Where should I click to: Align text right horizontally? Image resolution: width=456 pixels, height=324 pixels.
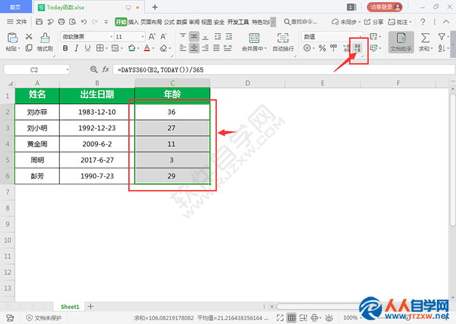point(205,48)
